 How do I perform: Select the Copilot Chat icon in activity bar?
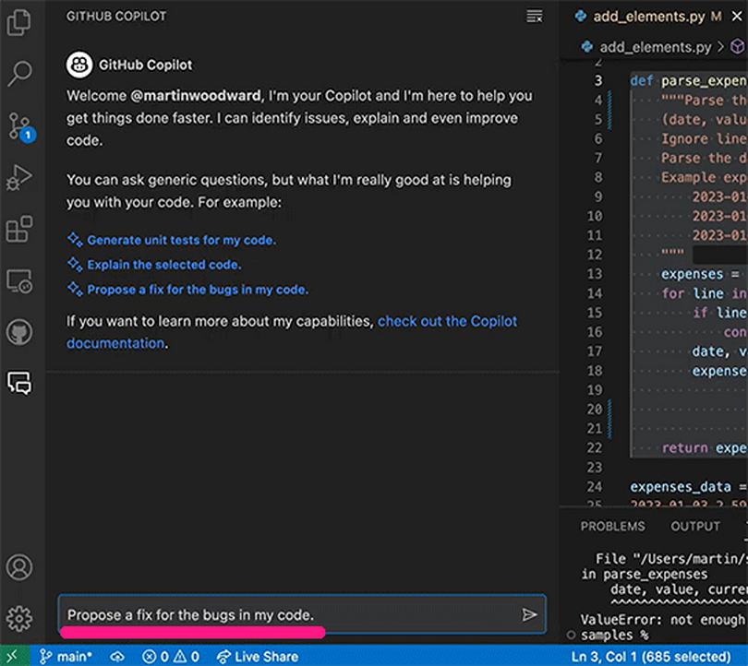coord(19,383)
